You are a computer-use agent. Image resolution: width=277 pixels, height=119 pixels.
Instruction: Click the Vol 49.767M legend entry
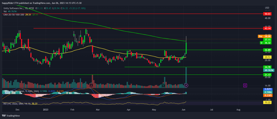point(10,11)
